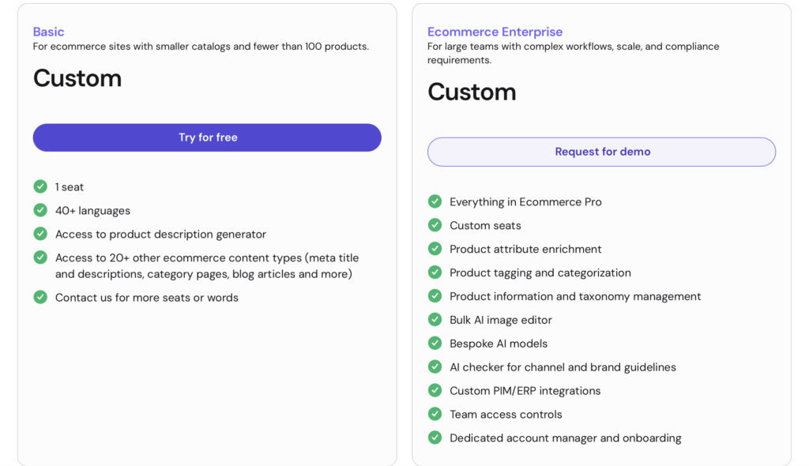The width and height of the screenshot is (809, 466).
Task: Click the checkmark beside Product information and taxonomy management
Action: tap(435, 295)
